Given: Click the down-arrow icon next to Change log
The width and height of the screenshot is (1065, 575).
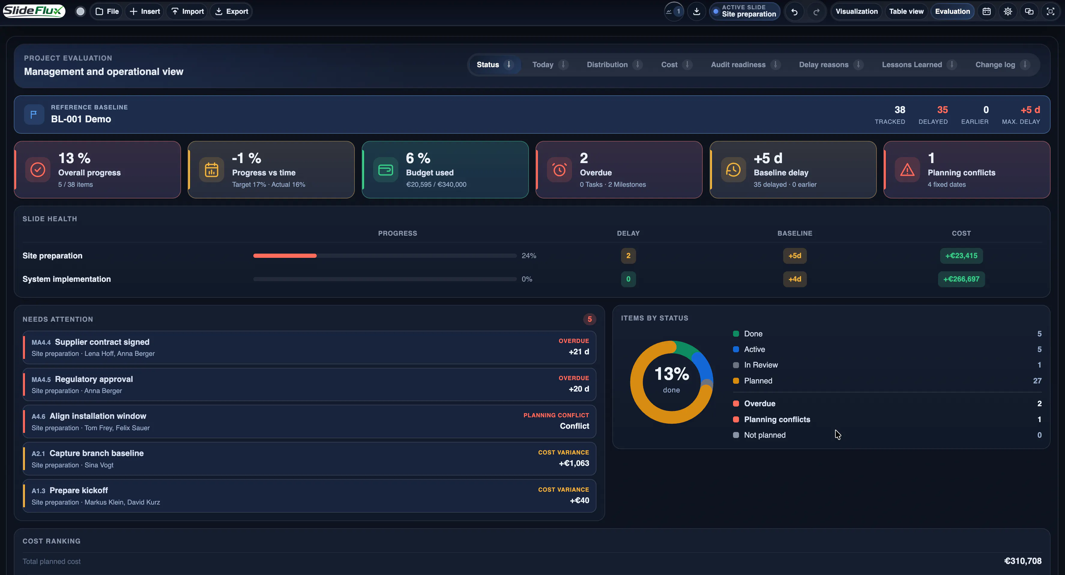Looking at the screenshot, I should click(1025, 64).
